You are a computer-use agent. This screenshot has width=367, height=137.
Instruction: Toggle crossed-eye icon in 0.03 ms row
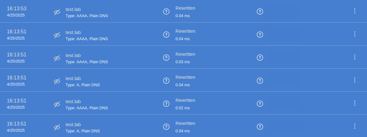tap(57, 58)
